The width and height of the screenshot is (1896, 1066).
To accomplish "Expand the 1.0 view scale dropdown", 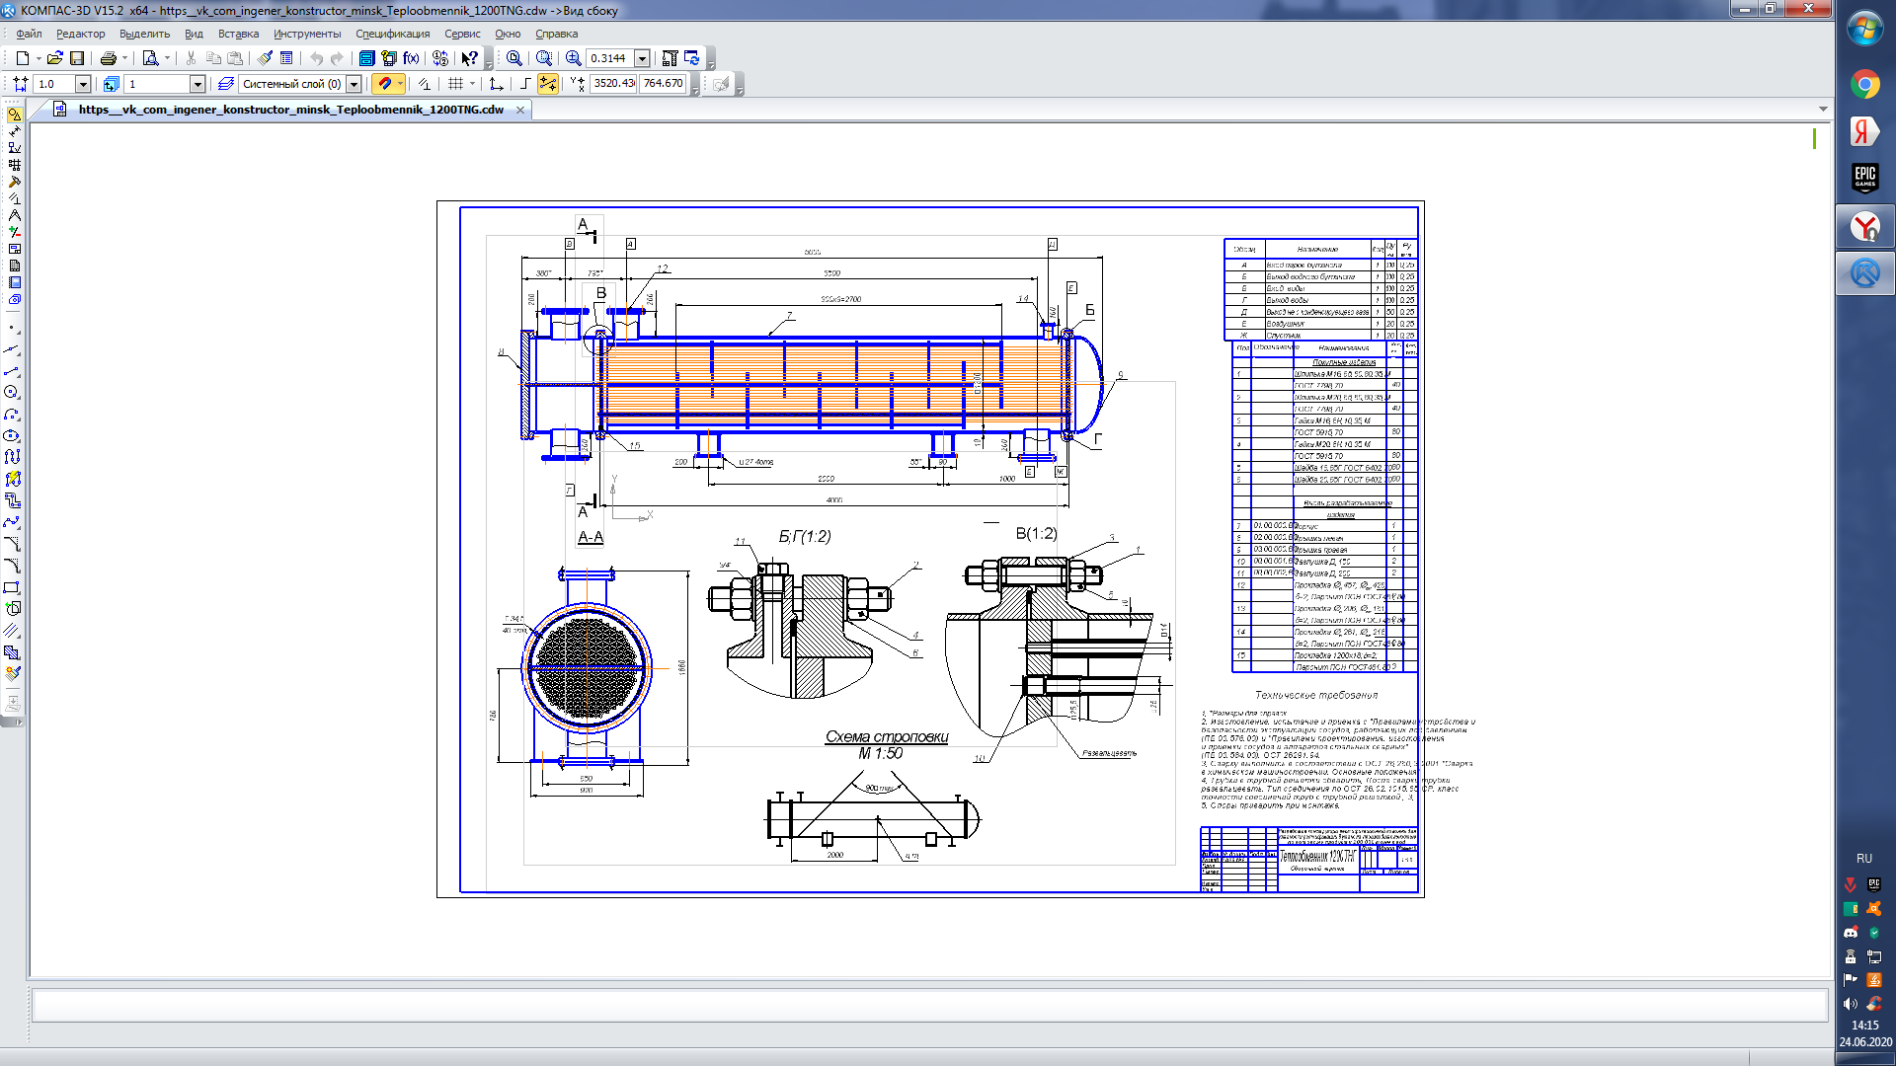I will (83, 84).
